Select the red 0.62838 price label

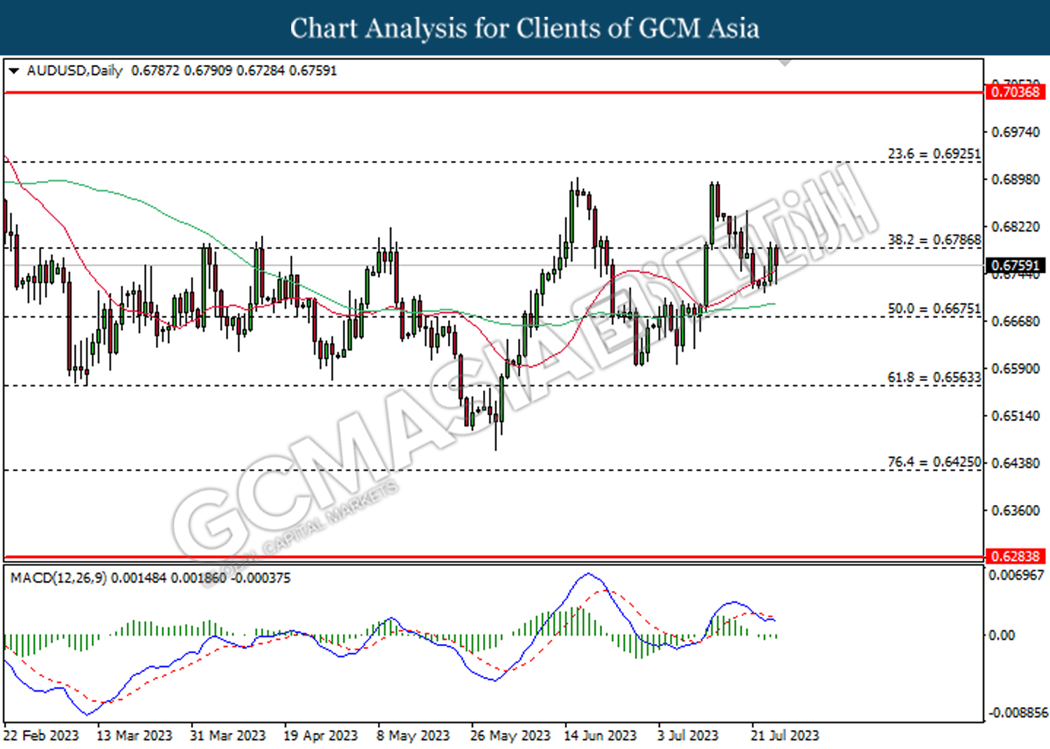(1015, 556)
